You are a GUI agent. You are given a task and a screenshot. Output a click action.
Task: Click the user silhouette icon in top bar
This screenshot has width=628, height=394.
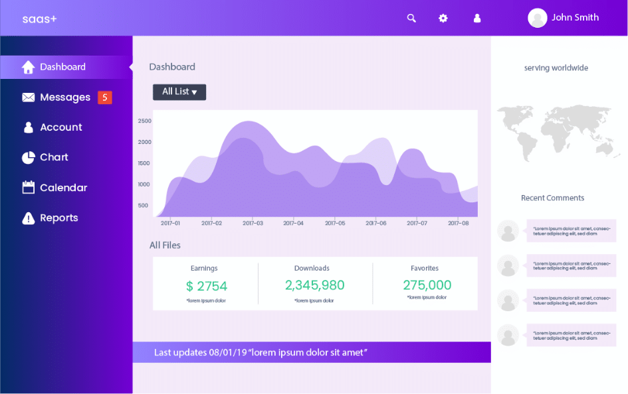(x=477, y=18)
